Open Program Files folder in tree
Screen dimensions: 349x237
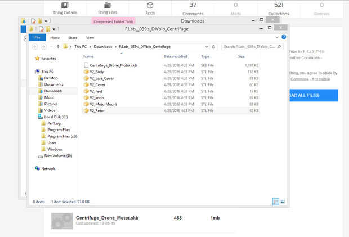click(x=59, y=129)
